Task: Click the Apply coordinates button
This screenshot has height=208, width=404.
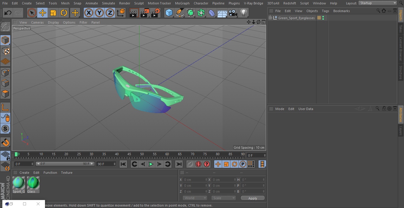Action: (x=253, y=198)
